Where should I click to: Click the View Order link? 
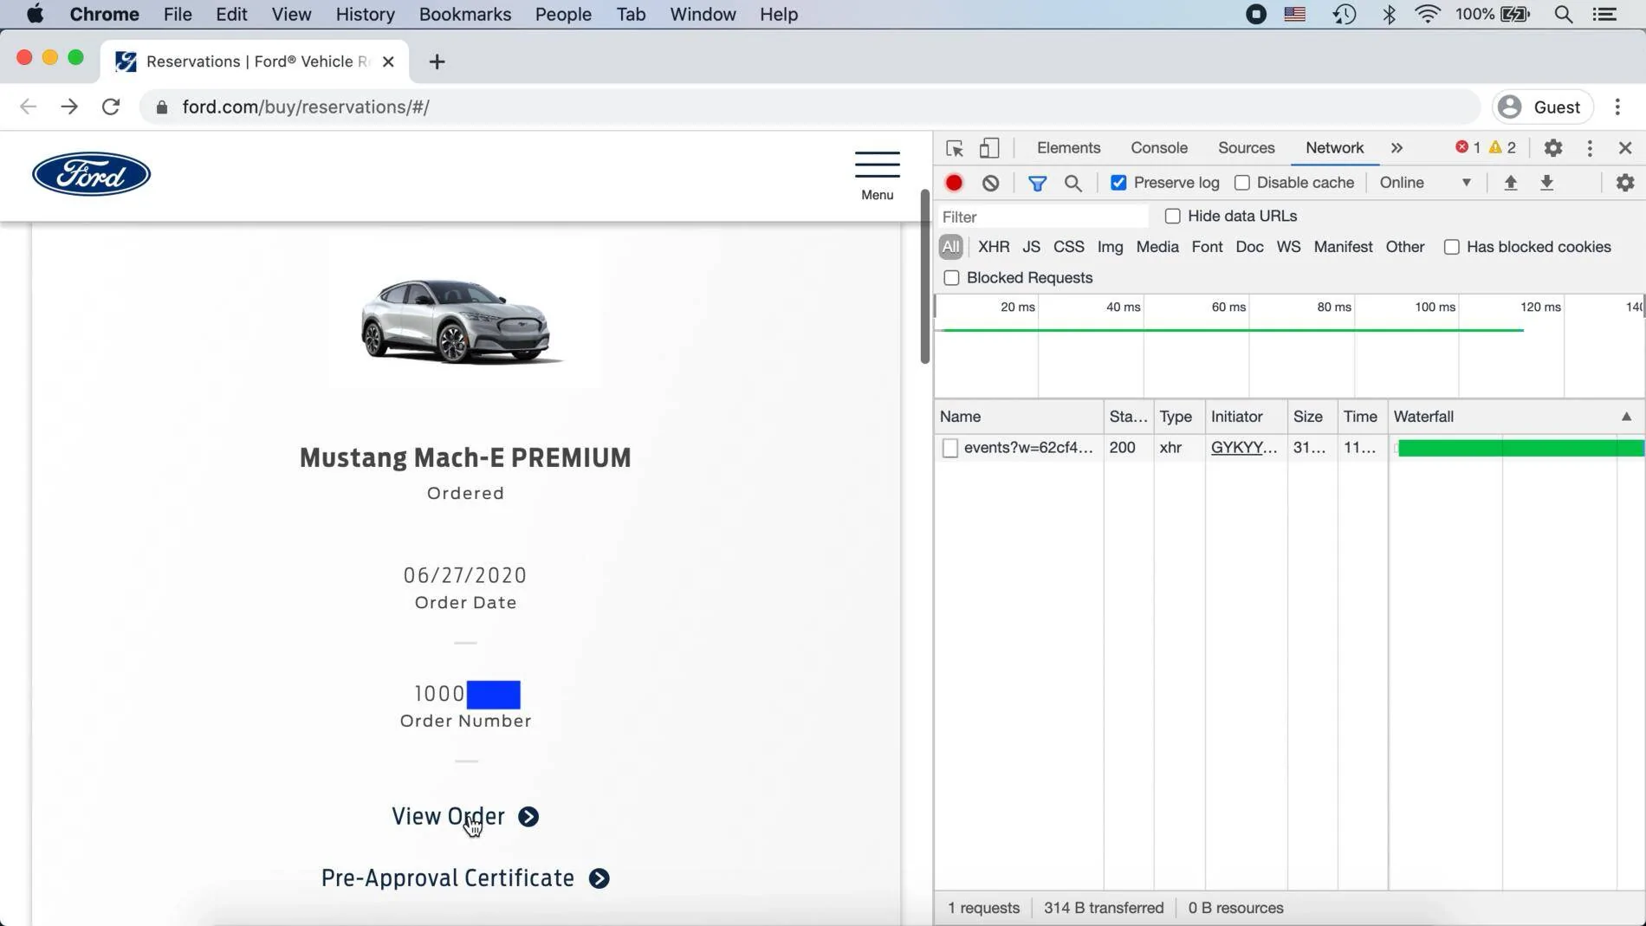(x=465, y=817)
